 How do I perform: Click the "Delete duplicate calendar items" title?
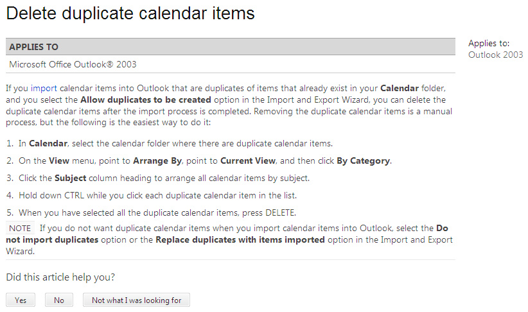point(130,13)
